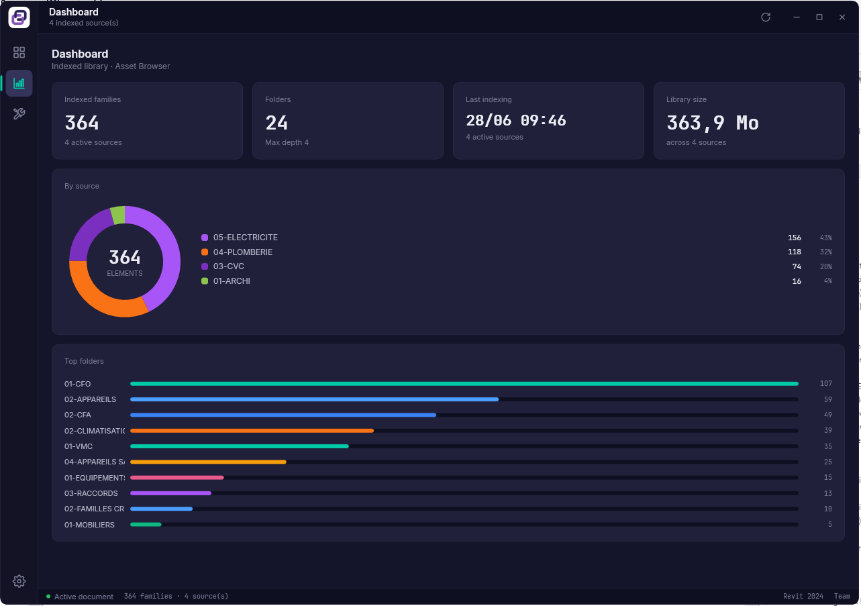
Task: Close the Dashboard window
Action: pyautogui.click(x=842, y=17)
